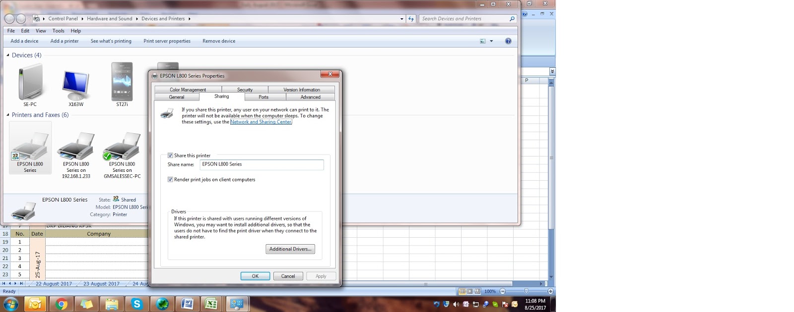794x312 pixels.
Task: Click the search magnifier icon
Action: [x=512, y=19]
